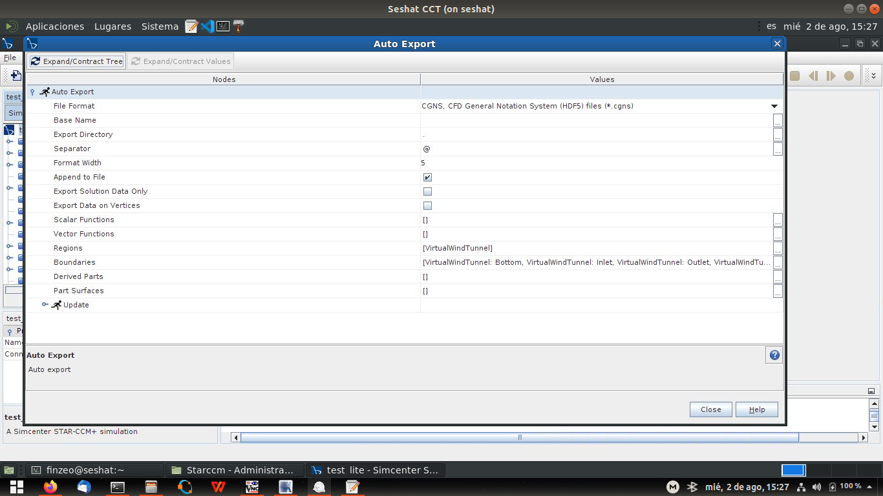Open the WPS Office taskbar icon
883x496 pixels.
tap(218, 487)
